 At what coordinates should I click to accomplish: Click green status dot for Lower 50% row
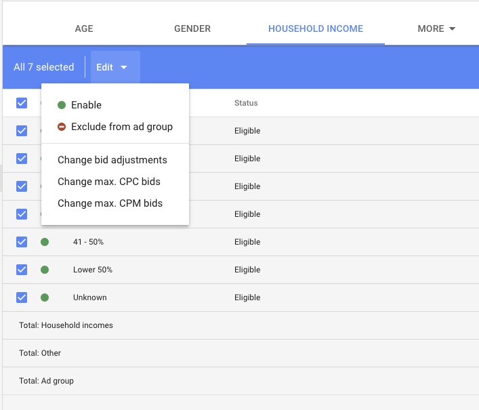[x=45, y=270]
